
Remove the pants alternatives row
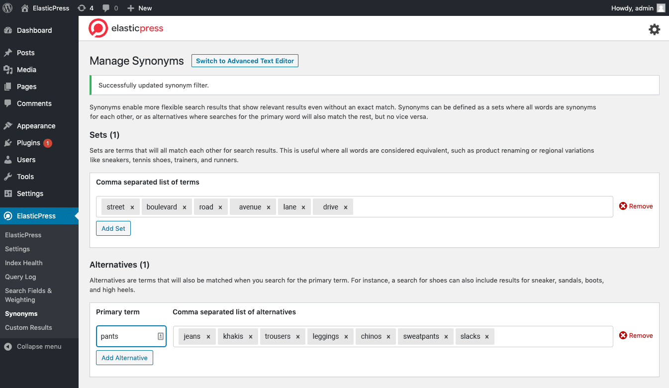pyautogui.click(x=636, y=336)
